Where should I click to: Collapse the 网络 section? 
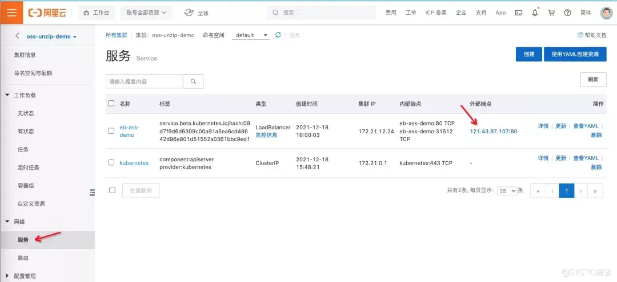pos(7,222)
